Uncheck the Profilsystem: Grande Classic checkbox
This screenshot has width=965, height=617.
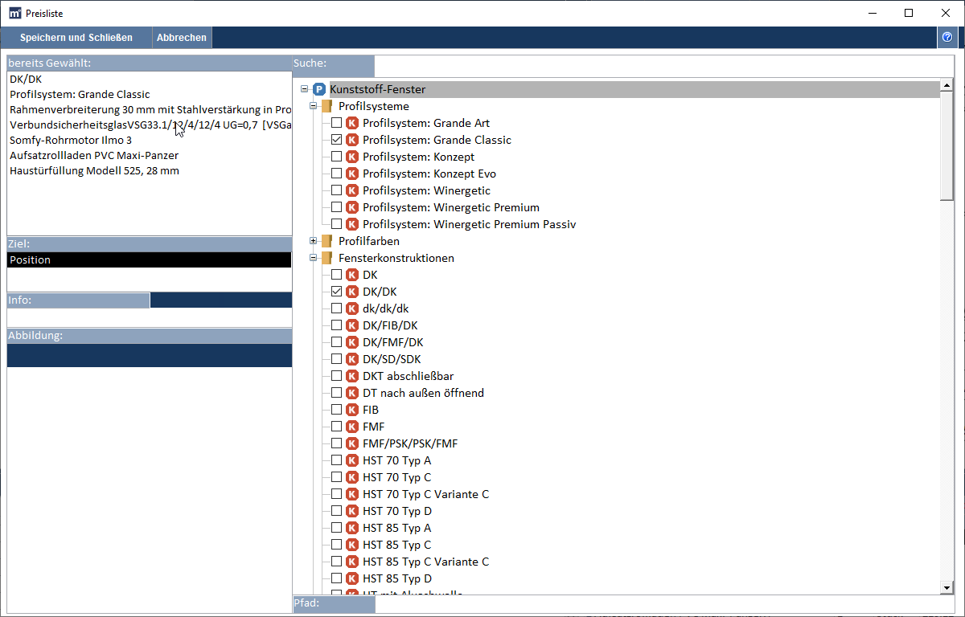[337, 141]
